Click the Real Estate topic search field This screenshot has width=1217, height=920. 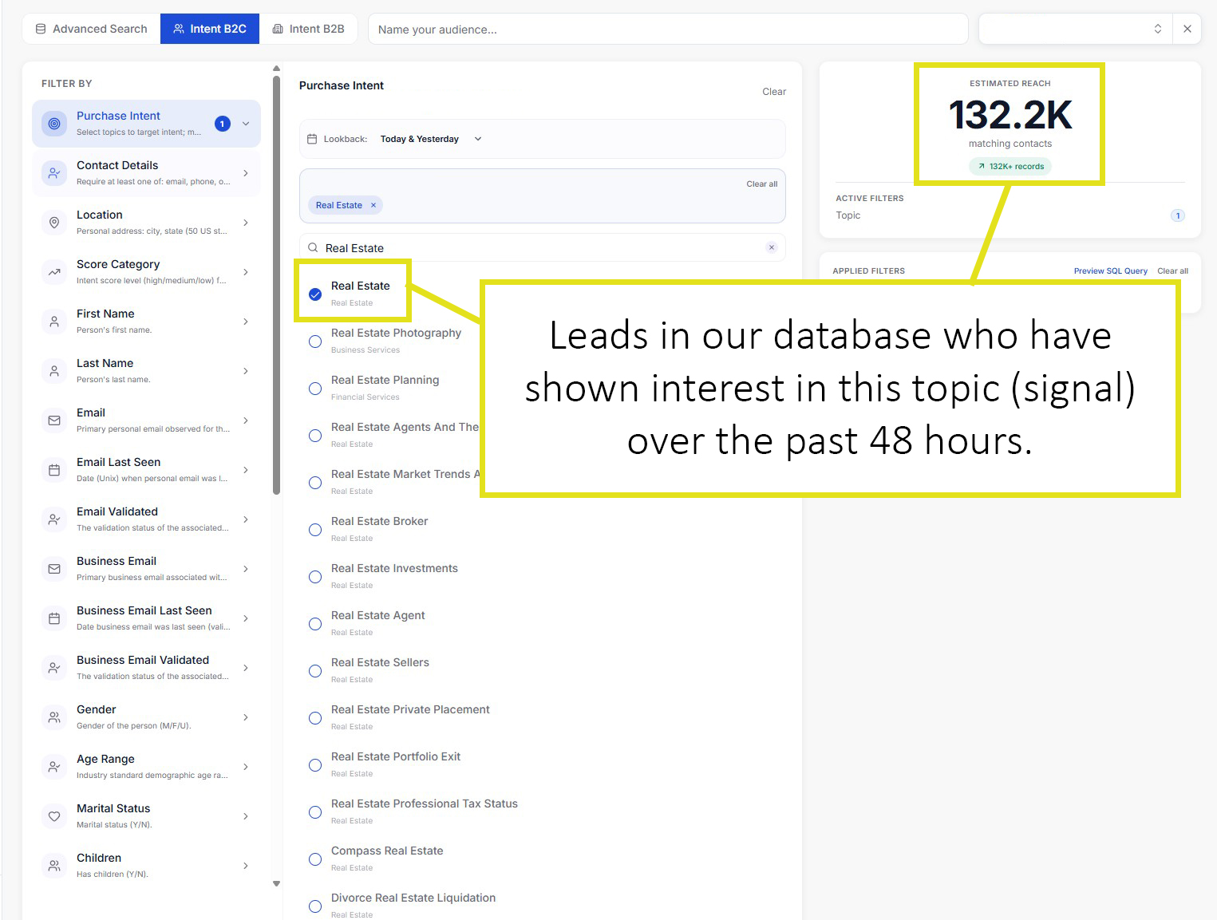[543, 247]
